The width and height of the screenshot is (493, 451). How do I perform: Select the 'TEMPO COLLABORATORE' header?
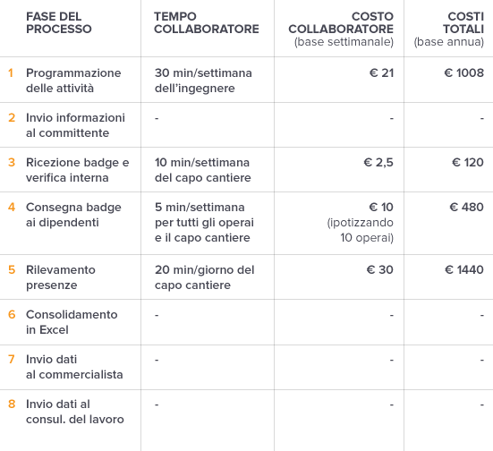pos(207,22)
